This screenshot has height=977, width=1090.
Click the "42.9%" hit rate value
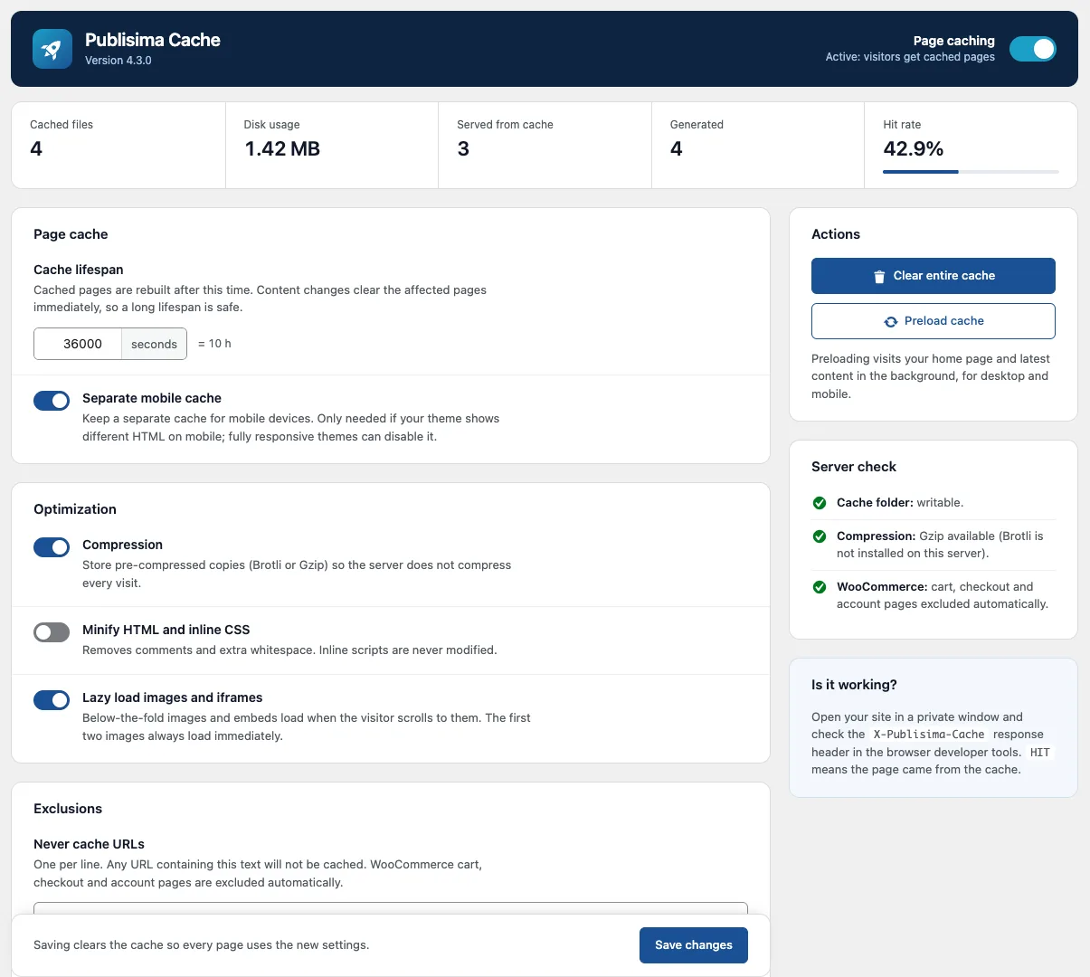(914, 149)
